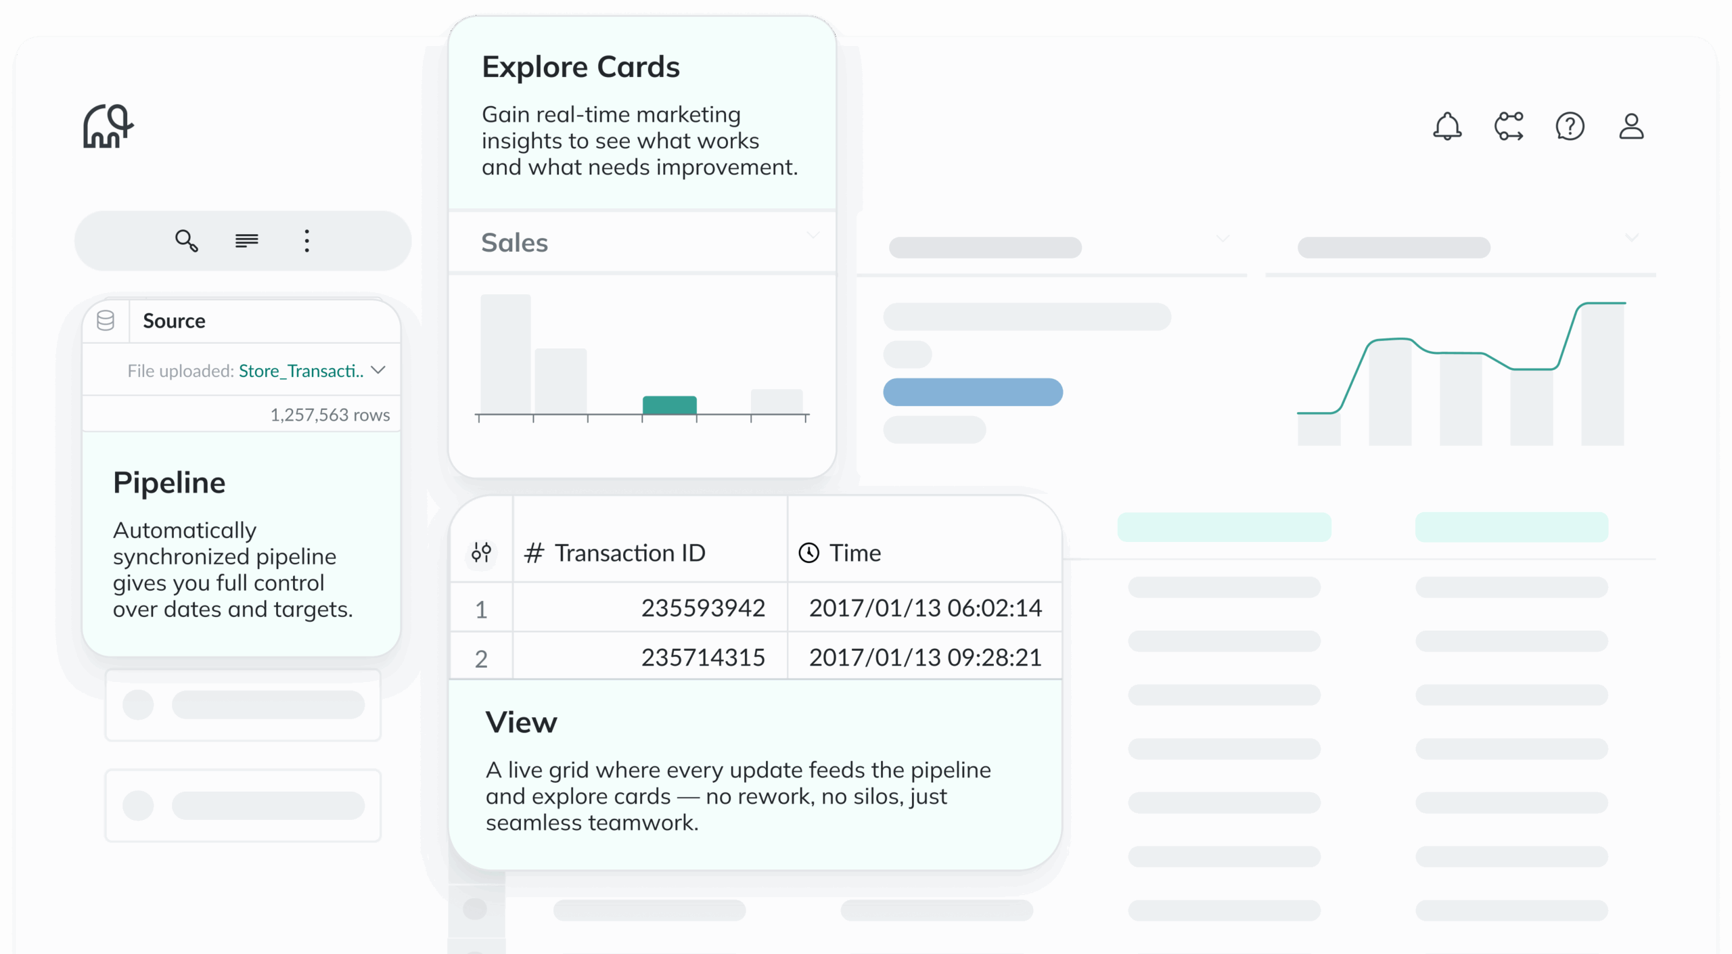The image size is (1732, 954).
Task: Select the Time column header
Action: (855, 553)
